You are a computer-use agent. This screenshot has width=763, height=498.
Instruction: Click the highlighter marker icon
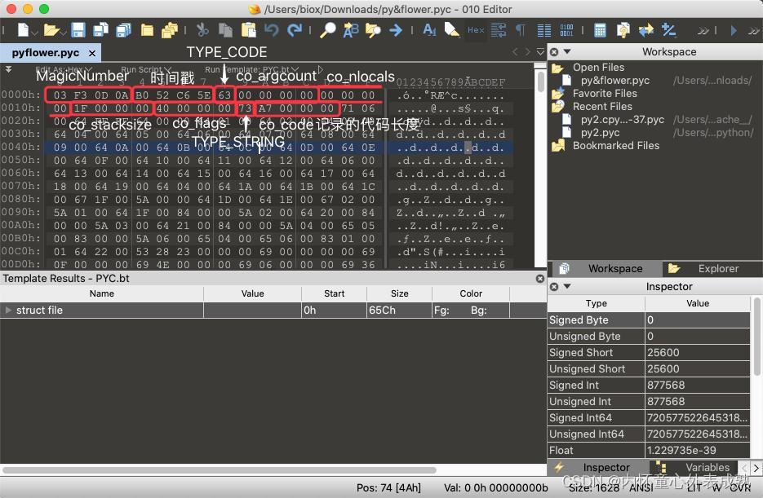point(451,30)
